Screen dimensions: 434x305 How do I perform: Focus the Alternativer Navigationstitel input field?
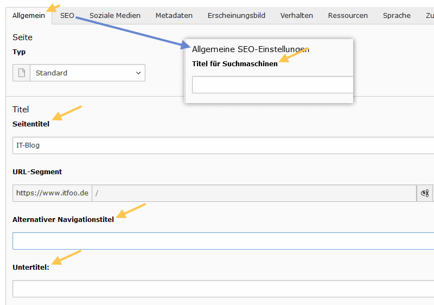click(x=223, y=241)
